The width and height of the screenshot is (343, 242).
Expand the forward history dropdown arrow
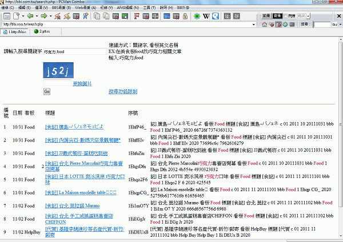tap(50, 16)
